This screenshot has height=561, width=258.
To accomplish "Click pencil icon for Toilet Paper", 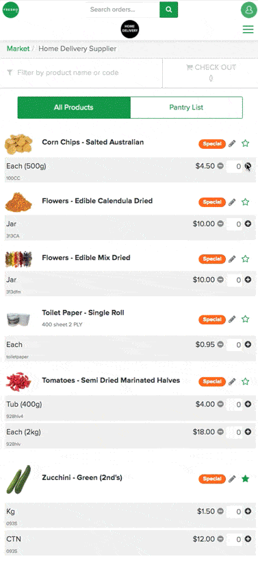I will point(232,319).
